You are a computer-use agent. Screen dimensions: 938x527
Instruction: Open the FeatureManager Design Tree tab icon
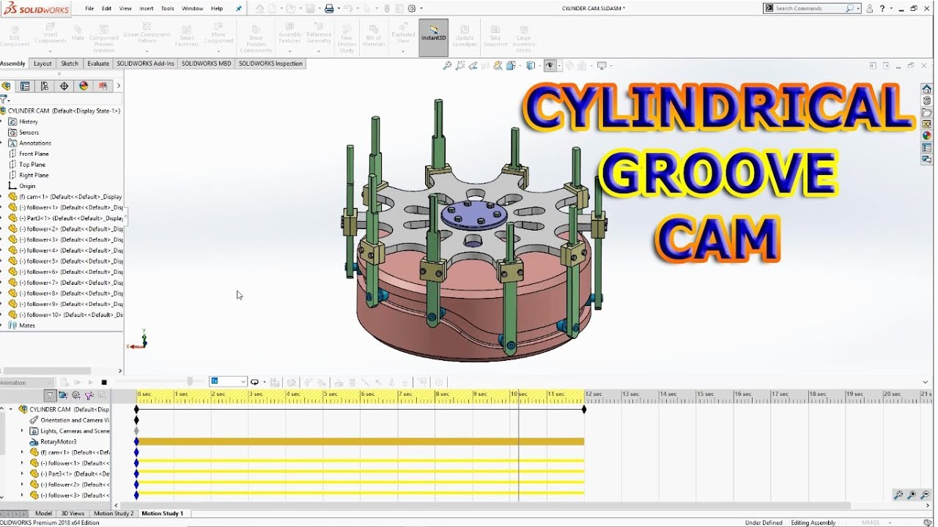pos(7,86)
